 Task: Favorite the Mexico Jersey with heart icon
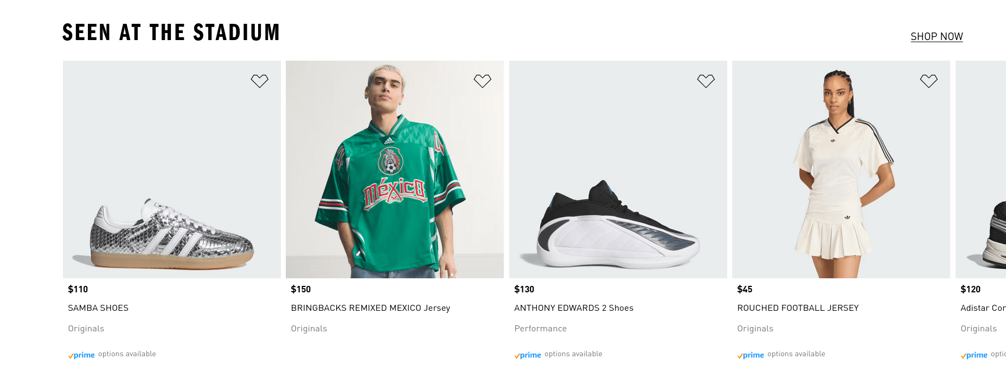[x=482, y=81]
